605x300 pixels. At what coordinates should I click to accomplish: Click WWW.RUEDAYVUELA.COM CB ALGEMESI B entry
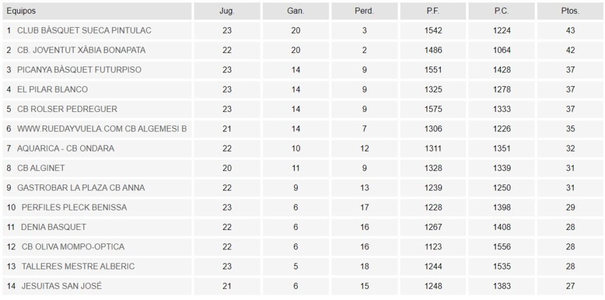click(x=102, y=128)
